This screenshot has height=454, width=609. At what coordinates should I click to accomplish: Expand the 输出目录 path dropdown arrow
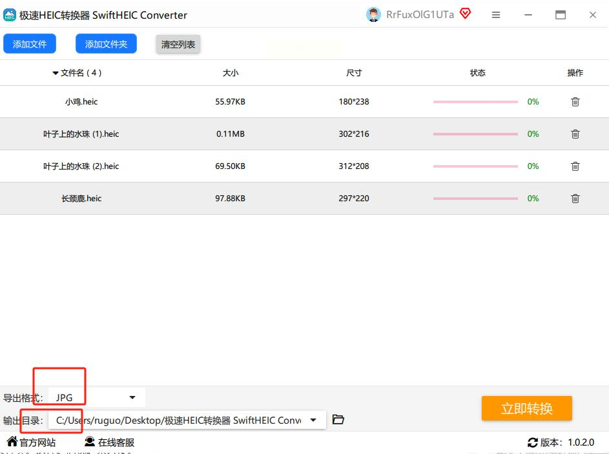coord(313,420)
